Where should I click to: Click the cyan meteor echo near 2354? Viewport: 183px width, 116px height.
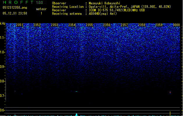point(76,91)
